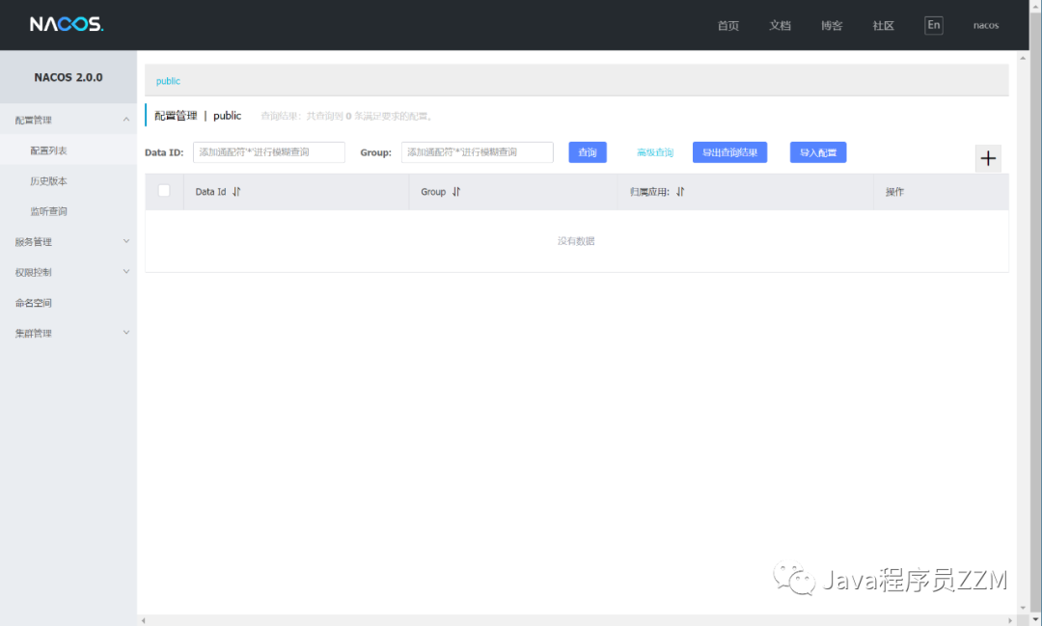This screenshot has width=1042, height=626.
Task: Open the nacos user menu
Action: coord(986,25)
